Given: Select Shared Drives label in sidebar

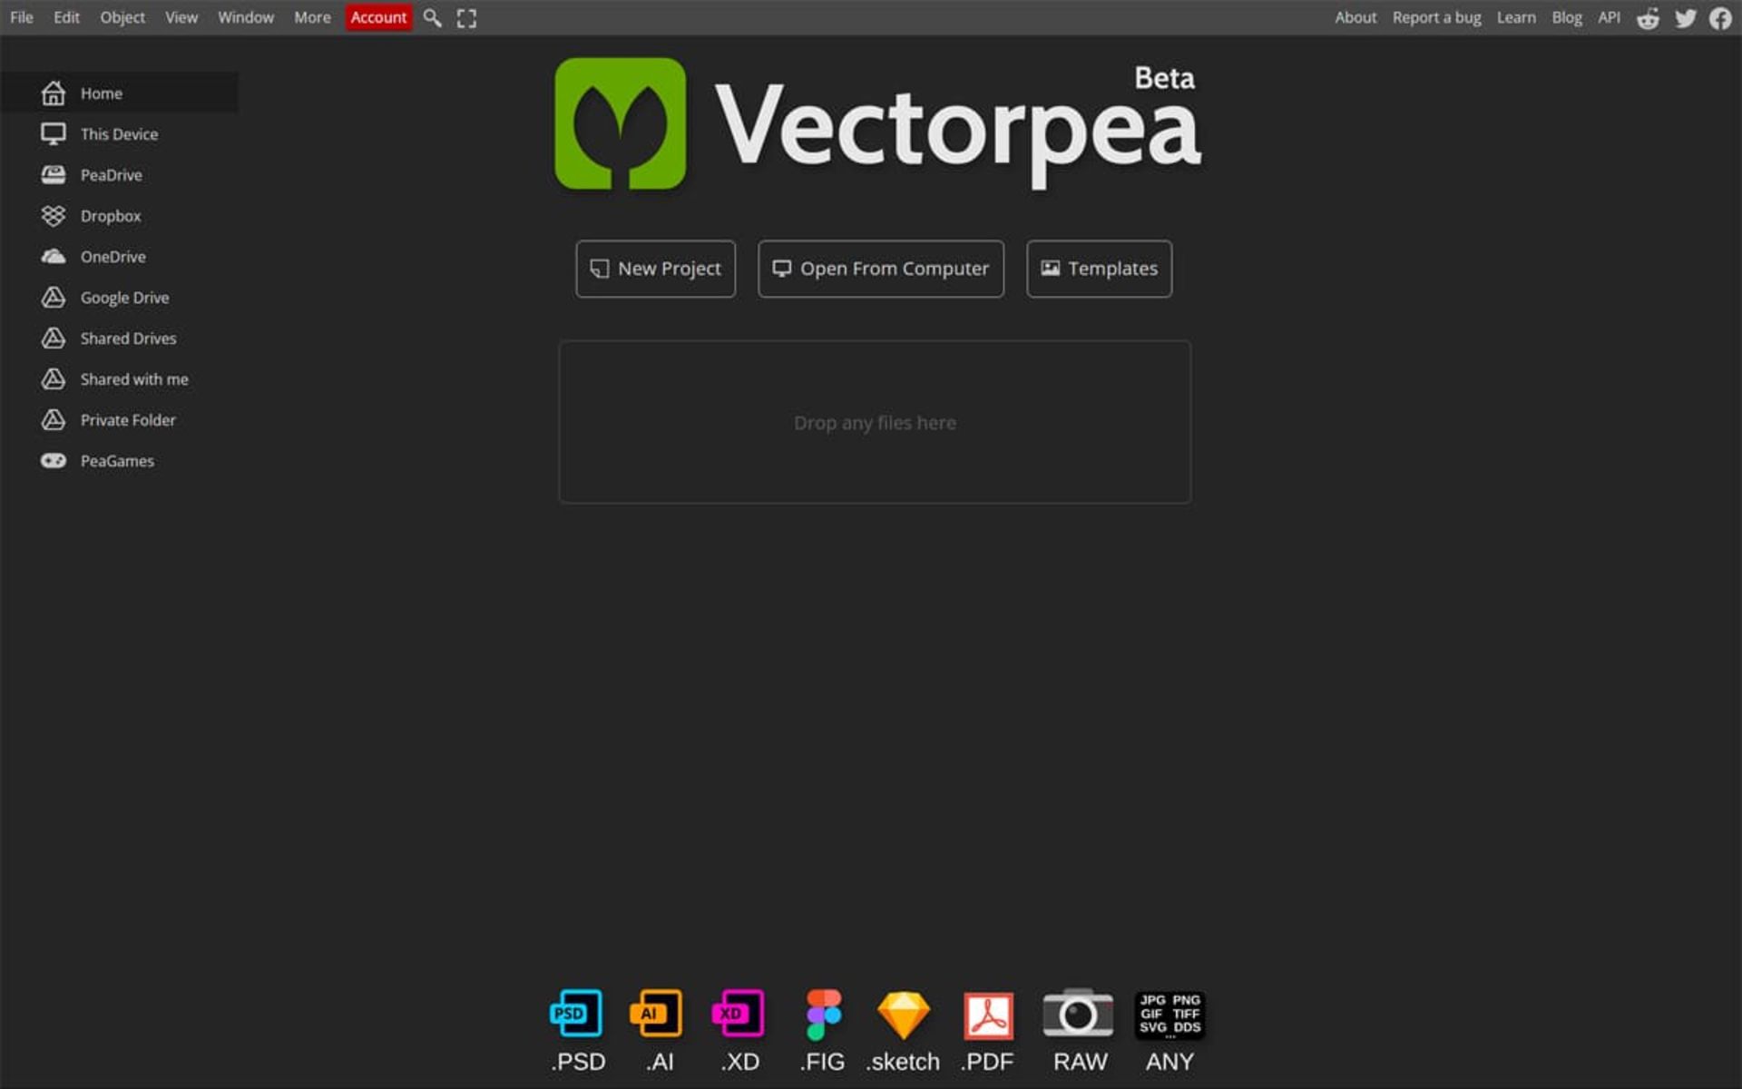Looking at the screenshot, I should [x=129, y=338].
